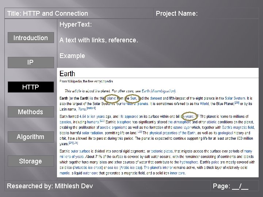This screenshot has width=263, height=197.
Task: Follow the 'poles' link
Action: click(x=215, y=162)
